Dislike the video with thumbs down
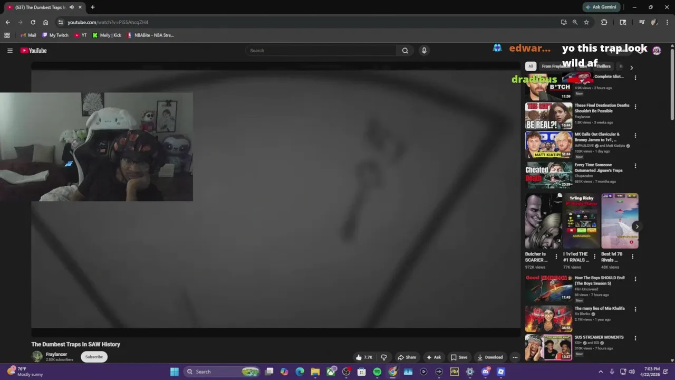 [383, 357]
